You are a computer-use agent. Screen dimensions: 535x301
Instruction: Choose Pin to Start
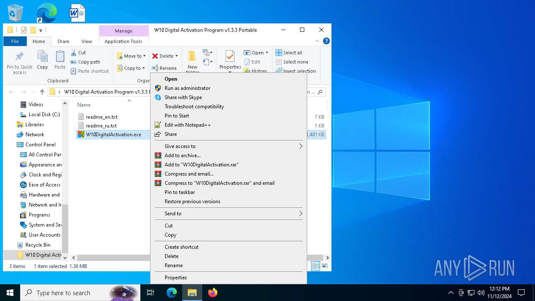(228, 116)
